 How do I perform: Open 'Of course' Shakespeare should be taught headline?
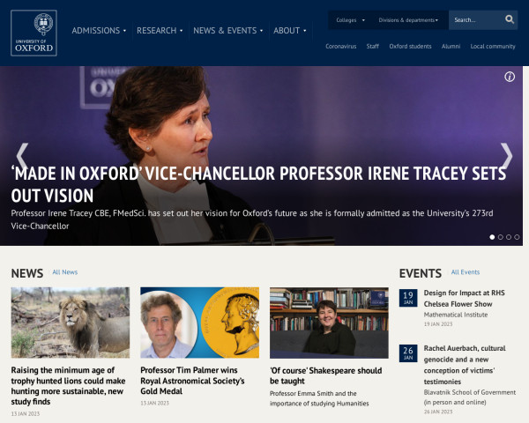point(326,375)
